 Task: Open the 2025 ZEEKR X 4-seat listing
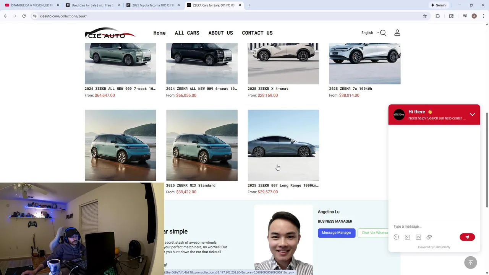pos(268,89)
